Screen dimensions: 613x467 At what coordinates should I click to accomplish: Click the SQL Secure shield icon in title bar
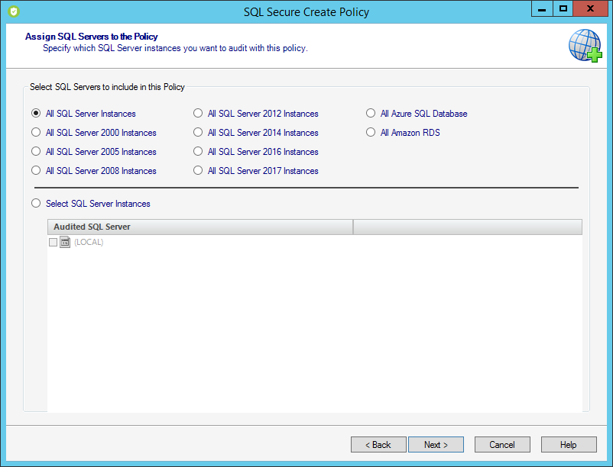[14, 11]
